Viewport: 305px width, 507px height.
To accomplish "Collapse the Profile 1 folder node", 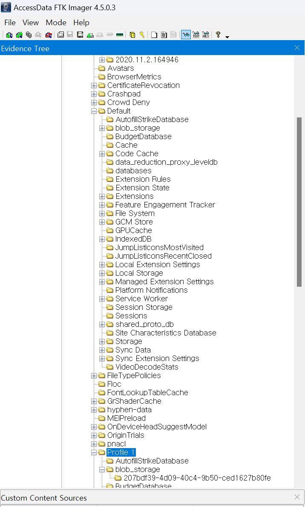I will [94, 452].
